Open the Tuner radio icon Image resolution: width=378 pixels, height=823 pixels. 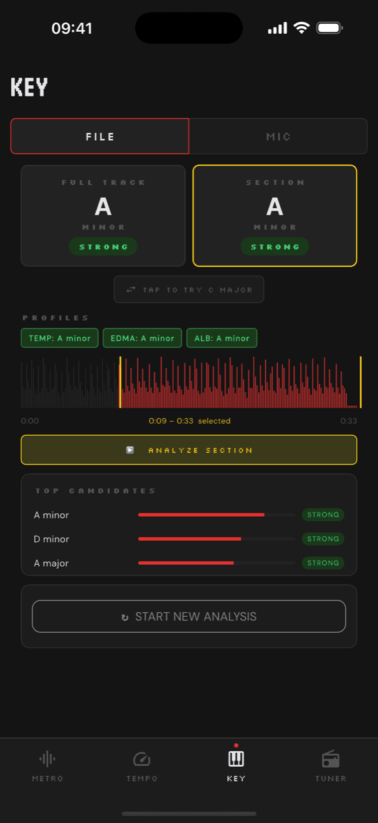331,759
